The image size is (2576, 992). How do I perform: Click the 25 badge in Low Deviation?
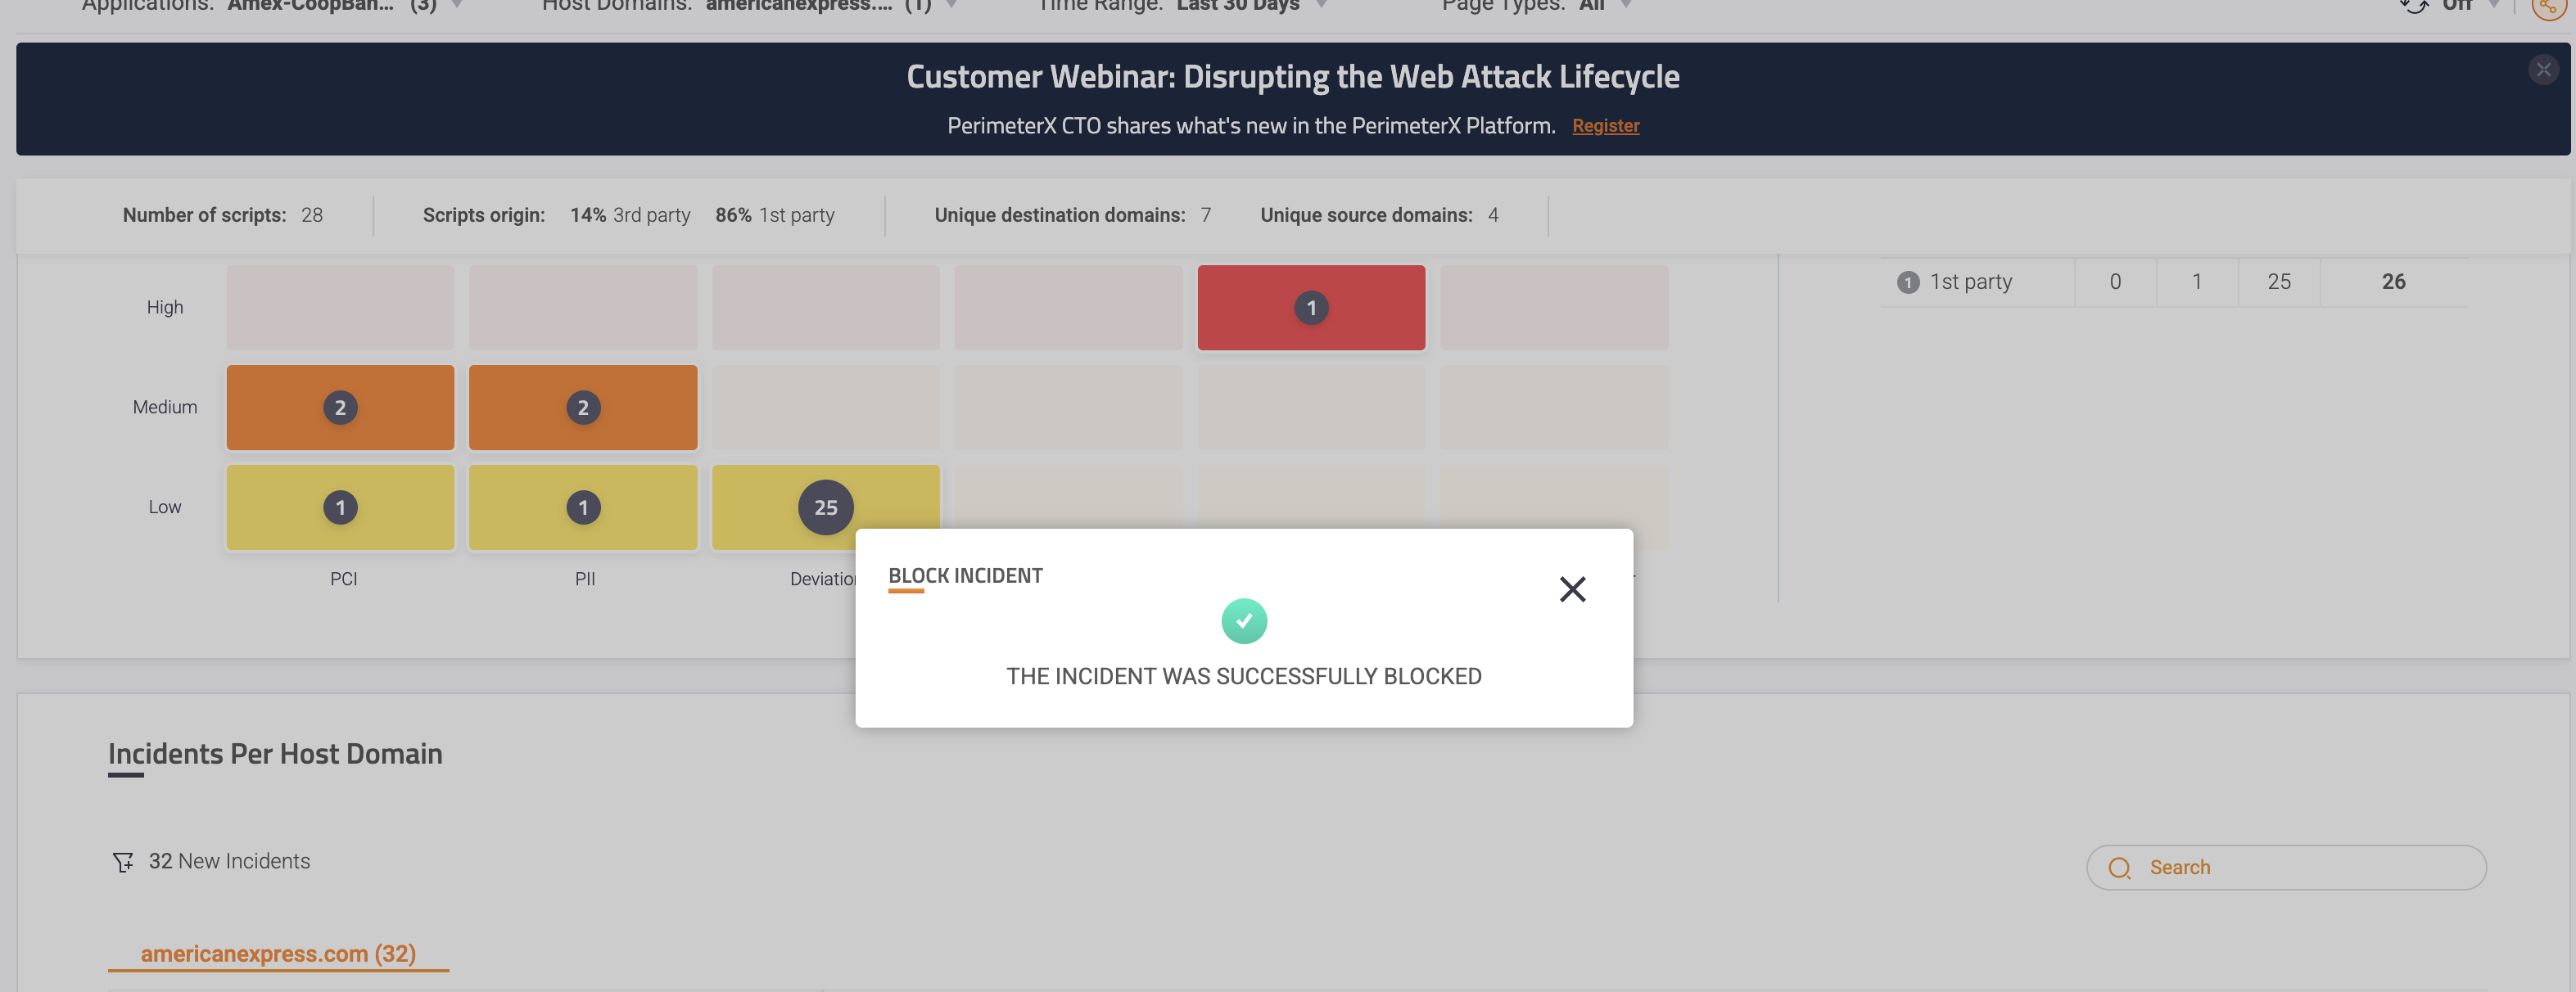pyautogui.click(x=825, y=507)
